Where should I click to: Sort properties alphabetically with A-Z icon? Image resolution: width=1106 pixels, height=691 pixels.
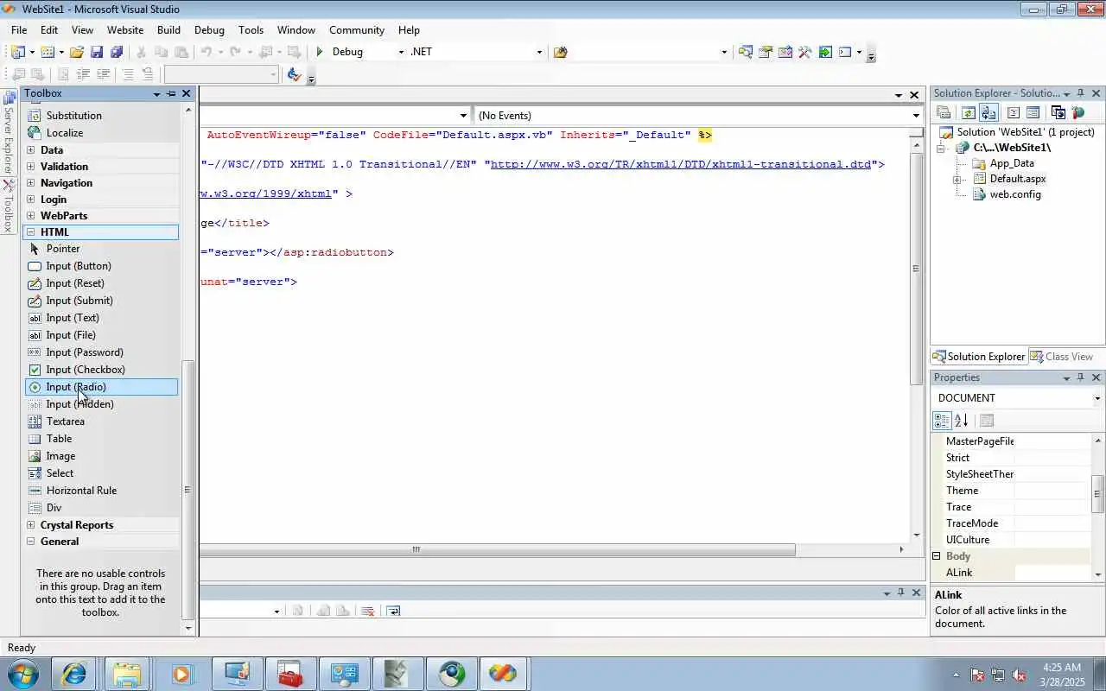962,421
